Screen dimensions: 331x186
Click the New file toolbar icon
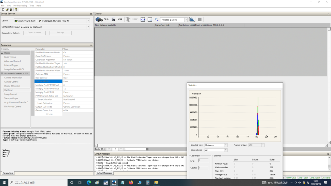pyautogui.click(x=3, y=9)
